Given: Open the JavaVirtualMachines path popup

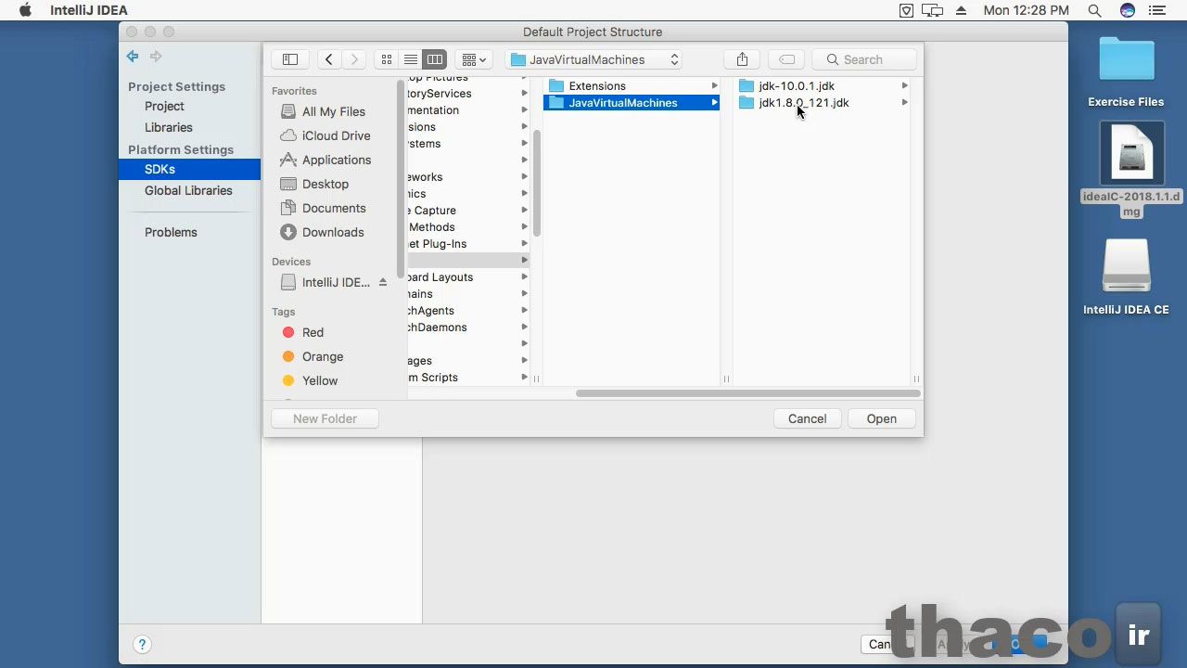Looking at the screenshot, I should 594,59.
